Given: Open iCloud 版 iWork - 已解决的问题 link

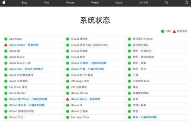Looking at the screenshot, I should (28, 99).
